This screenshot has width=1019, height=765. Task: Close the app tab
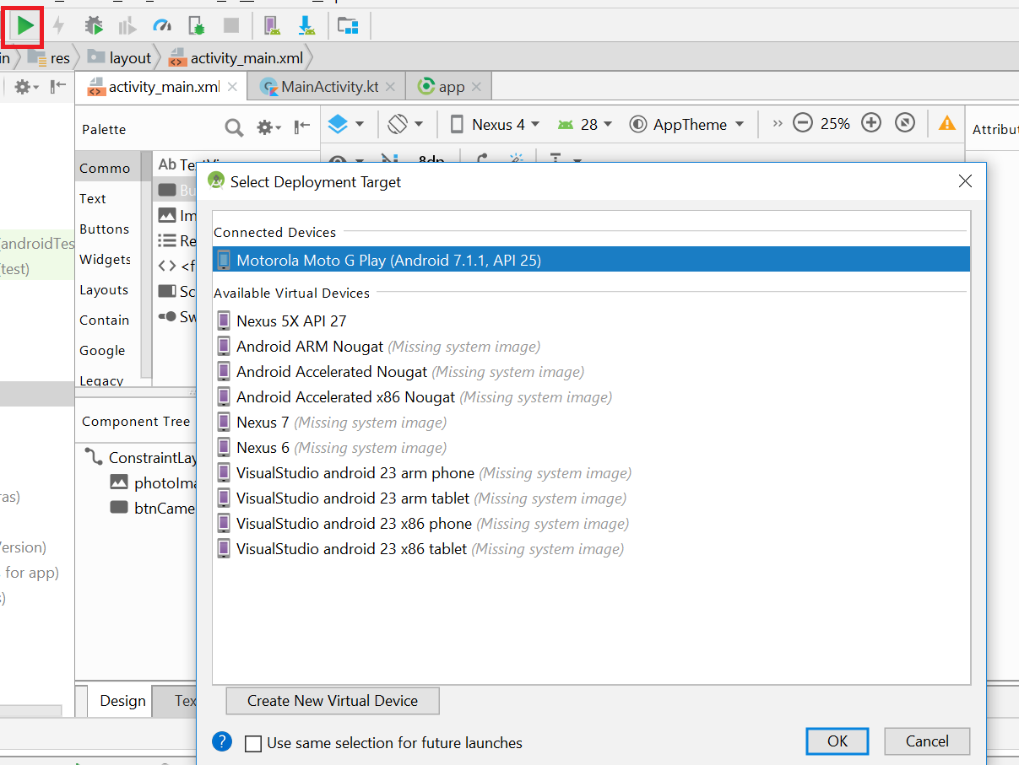[x=476, y=87]
